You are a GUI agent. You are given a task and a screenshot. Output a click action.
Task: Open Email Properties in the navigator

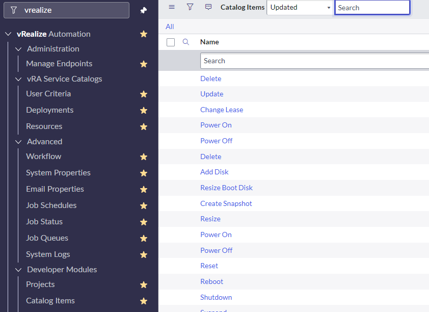[55, 189]
